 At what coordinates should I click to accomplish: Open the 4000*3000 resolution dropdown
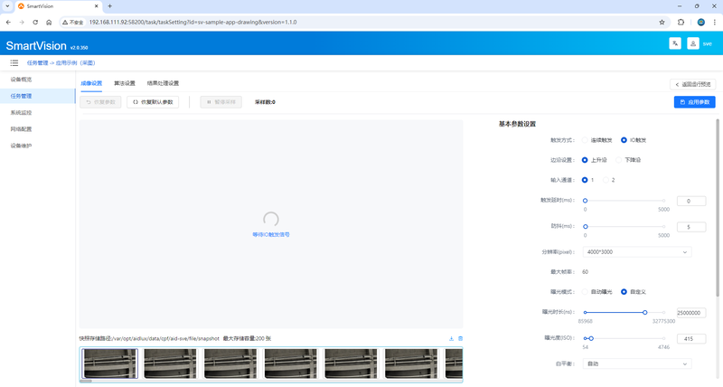[x=637, y=252]
